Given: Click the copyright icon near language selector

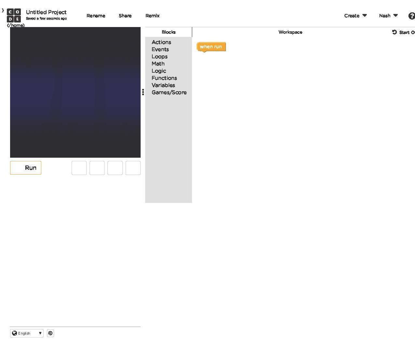Looking at the screenshot, I should pyautogui.click(x=50, y=333).
